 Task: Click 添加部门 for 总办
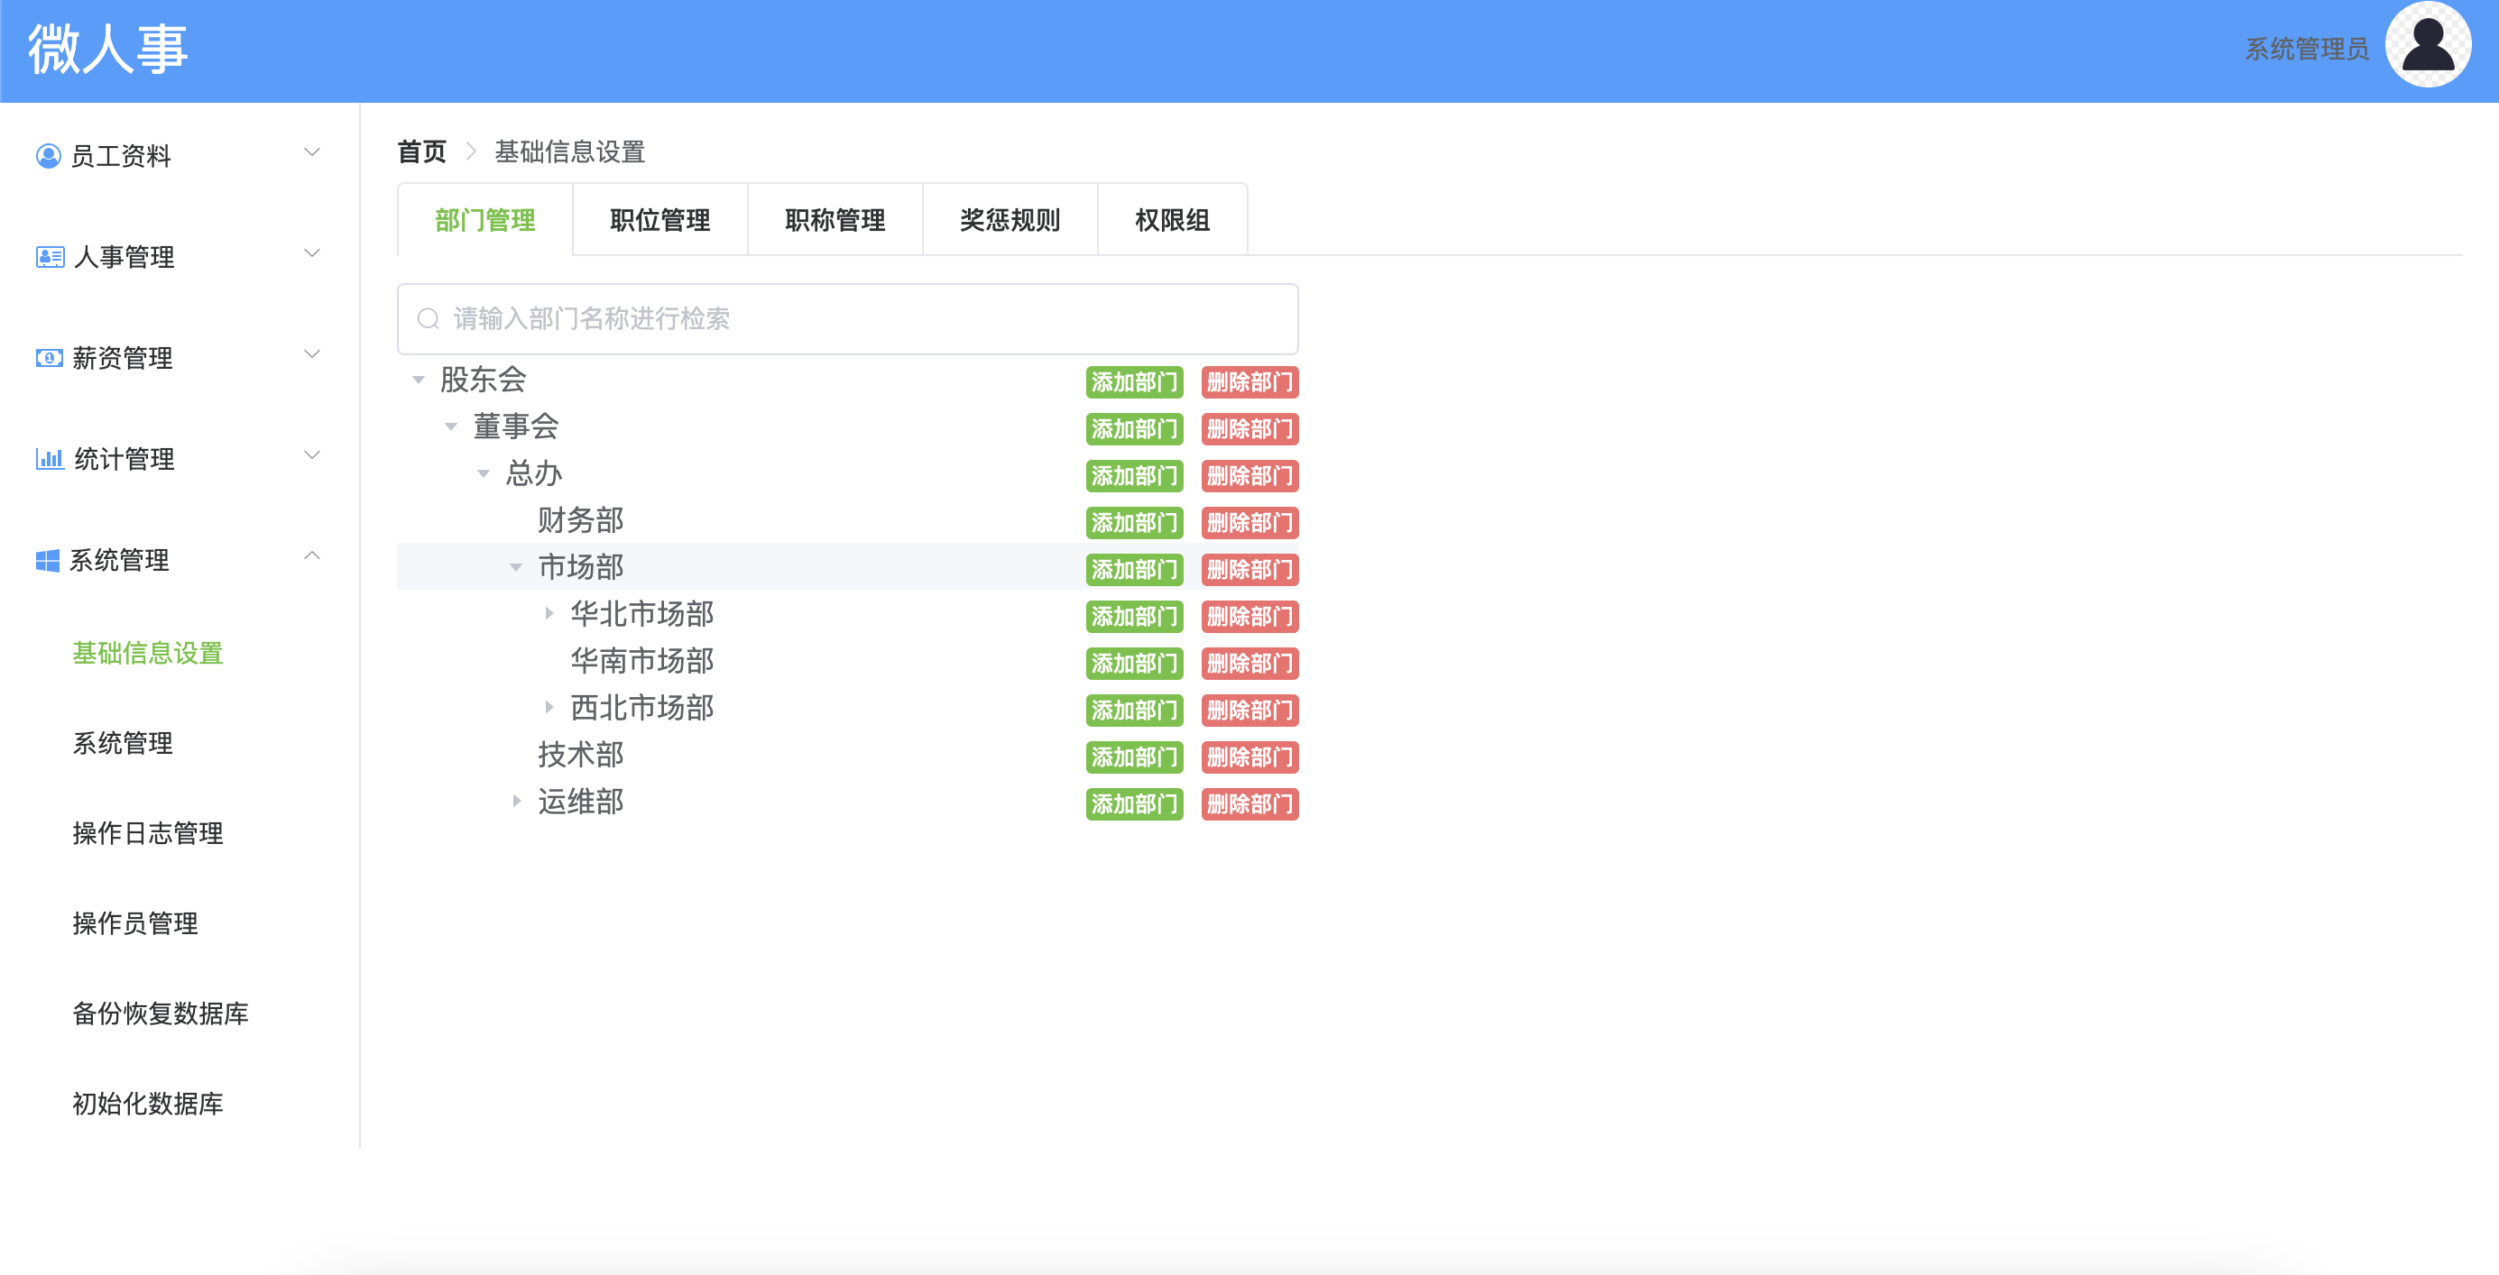tap(1134, 476)
